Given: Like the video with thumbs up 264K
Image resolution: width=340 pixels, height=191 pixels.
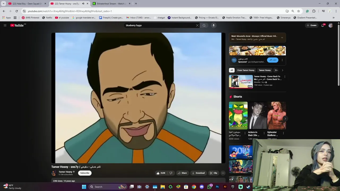Looking at the screenshot, I should [161, 173].
